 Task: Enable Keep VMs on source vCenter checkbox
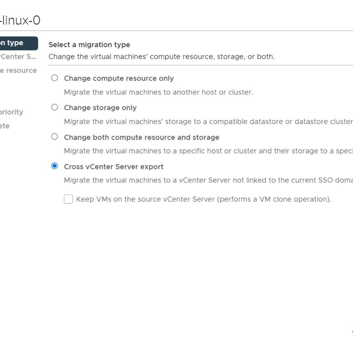point(68,199)
